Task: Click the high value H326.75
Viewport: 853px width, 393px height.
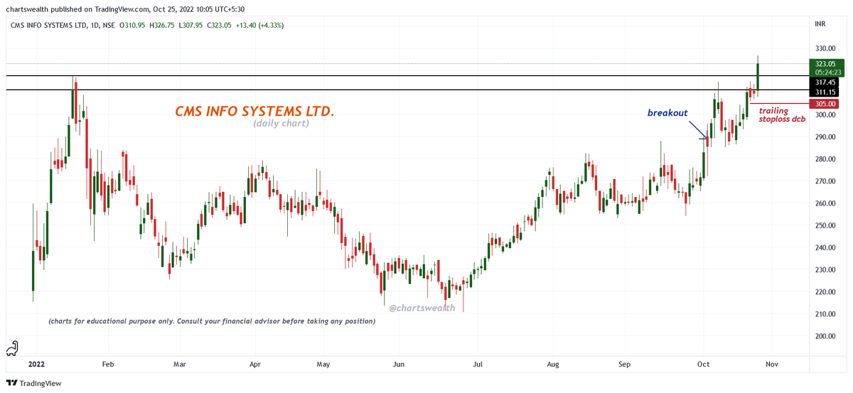Action: pos(163,26)
